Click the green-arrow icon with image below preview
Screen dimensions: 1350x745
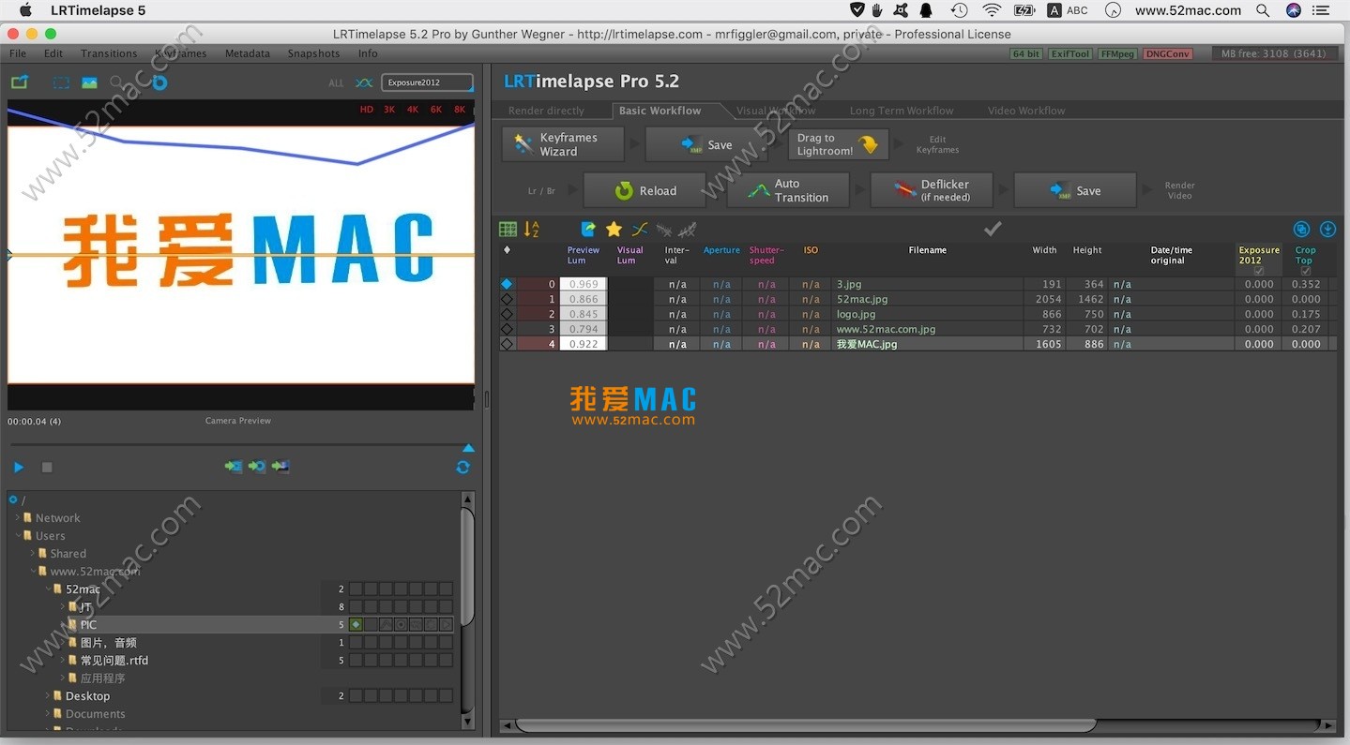(280, 467)
